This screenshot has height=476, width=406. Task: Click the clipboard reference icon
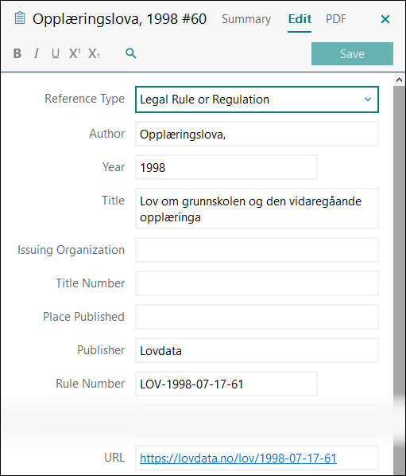click(x=20, y=18)
